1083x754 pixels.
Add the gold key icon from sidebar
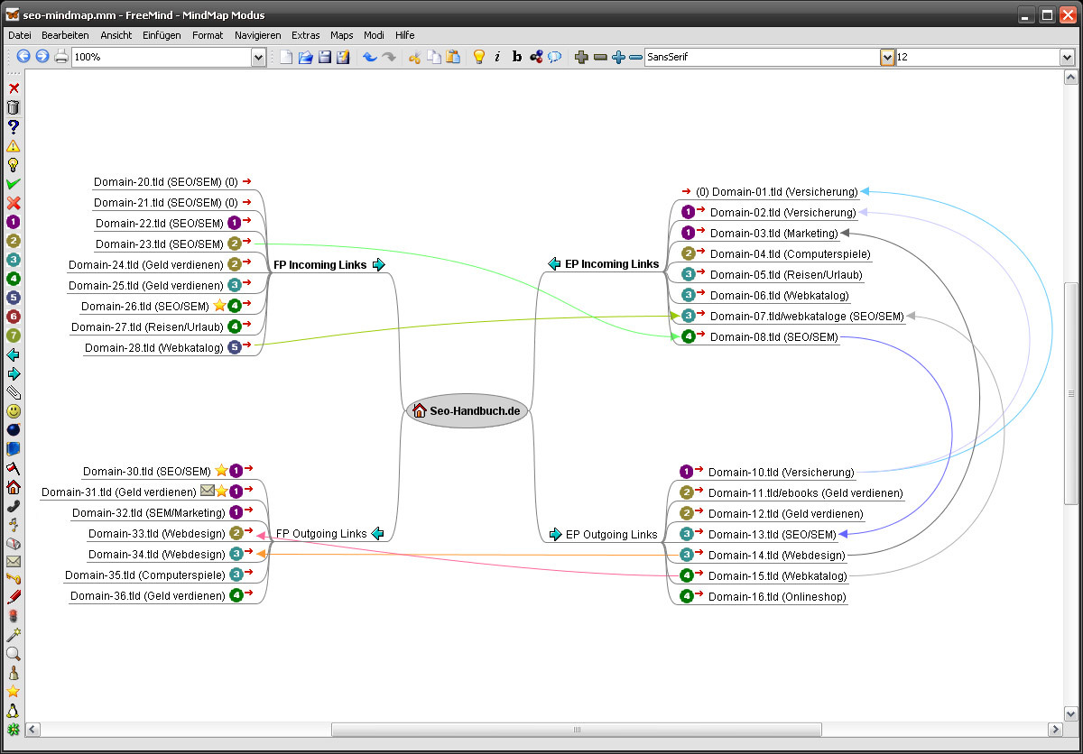click(x=14, y=578)
